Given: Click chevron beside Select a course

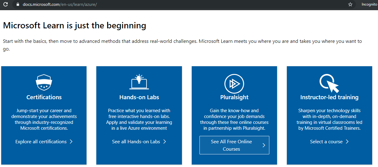Looking at the screenshot, I should point(347,142).
